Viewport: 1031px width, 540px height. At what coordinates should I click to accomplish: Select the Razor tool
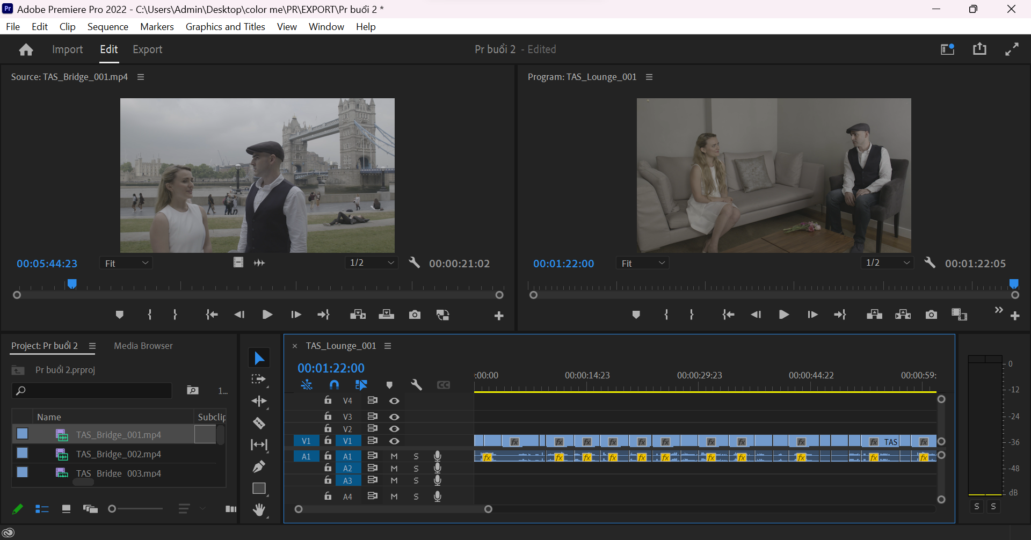259,423
